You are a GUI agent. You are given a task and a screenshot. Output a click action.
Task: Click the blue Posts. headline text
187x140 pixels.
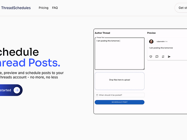click(44, 63)
